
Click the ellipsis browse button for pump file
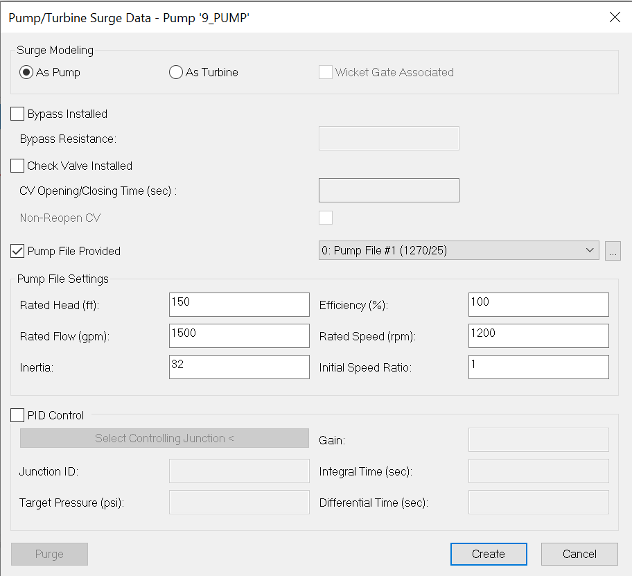(x=613, y=251)
